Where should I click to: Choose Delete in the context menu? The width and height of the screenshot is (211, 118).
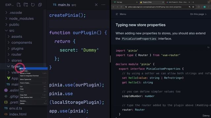coord(33,104)
